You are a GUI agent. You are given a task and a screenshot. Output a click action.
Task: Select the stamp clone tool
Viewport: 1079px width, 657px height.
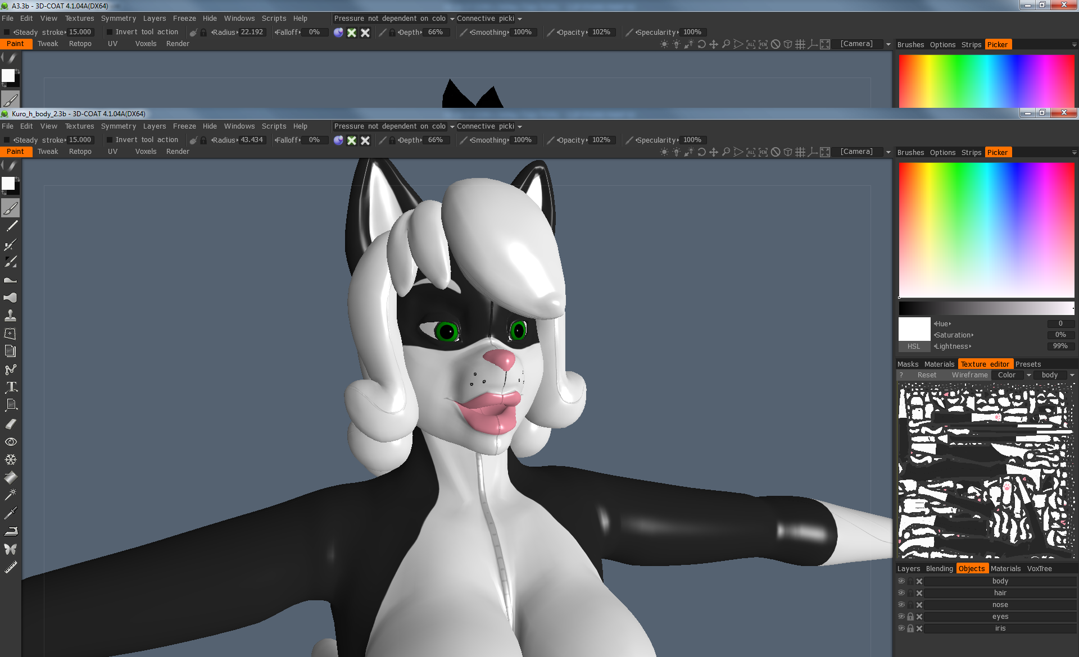[x=10, y=316]
